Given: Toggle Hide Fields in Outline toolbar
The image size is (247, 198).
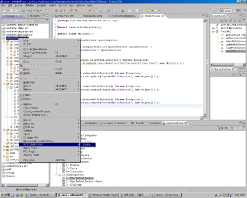Looking at the screenshot, I should [226, 21].
